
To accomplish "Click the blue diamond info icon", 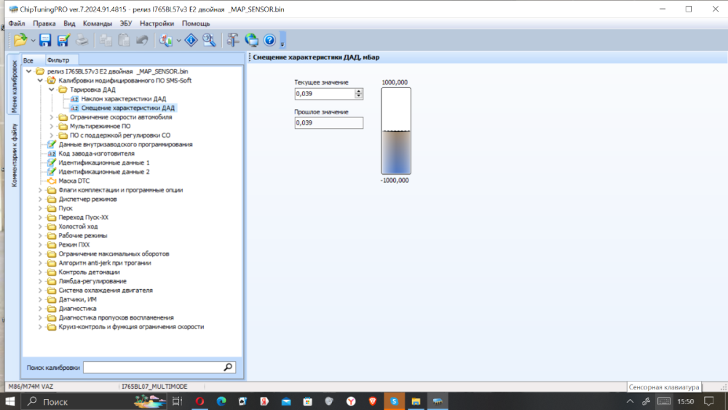I will click(191, 40).
